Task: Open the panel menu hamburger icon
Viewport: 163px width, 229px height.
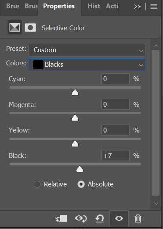Action: click(x=154, y=7)
